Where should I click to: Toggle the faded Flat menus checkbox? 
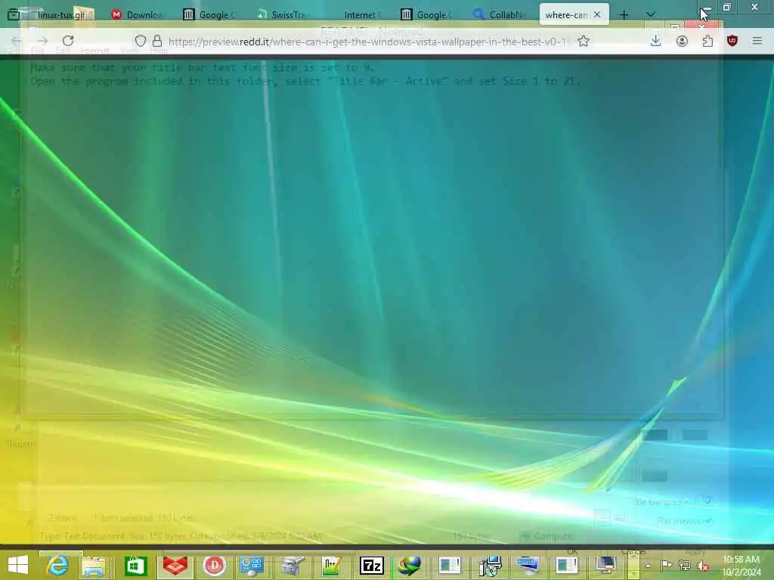pyautogui.click(x=707, y=521)
